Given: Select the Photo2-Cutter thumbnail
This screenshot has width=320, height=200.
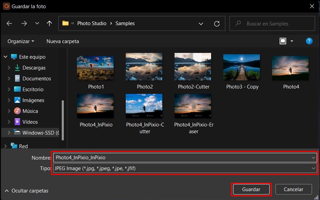Looking at the screenshot, I should [x=193, y=67].
